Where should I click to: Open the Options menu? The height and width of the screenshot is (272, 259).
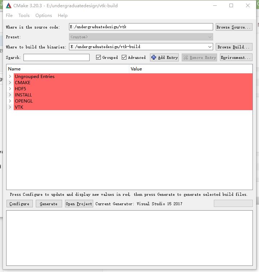[44, 16]
